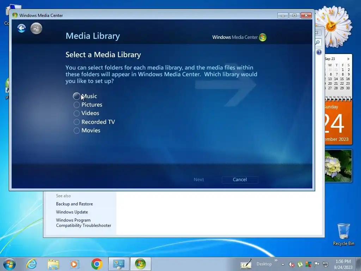Viewport: 361px width, 271px height.
Task: Open the Recycle Bin desktop icon
Action: (343, 234)
